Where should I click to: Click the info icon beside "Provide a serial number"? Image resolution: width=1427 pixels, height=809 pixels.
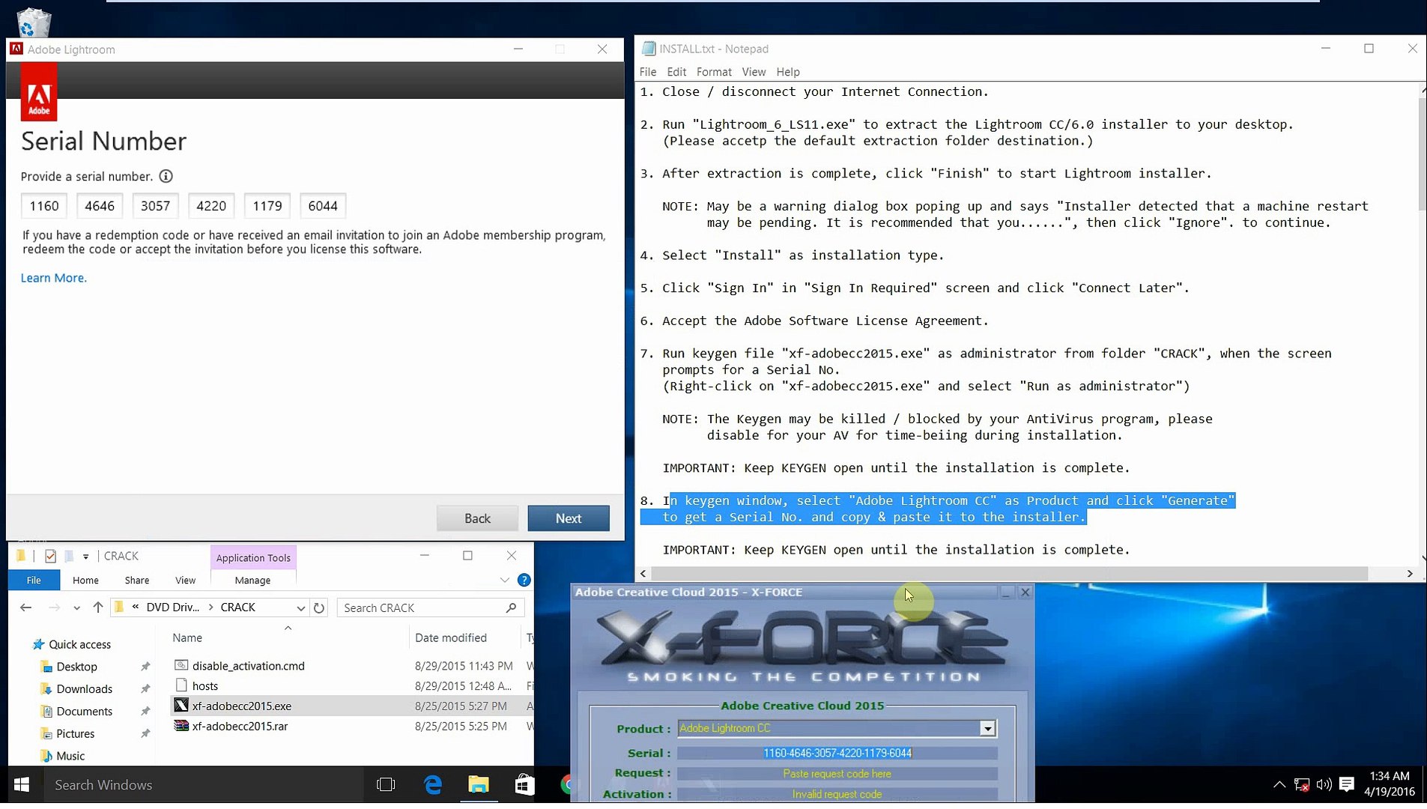click(x=166, y=177)
